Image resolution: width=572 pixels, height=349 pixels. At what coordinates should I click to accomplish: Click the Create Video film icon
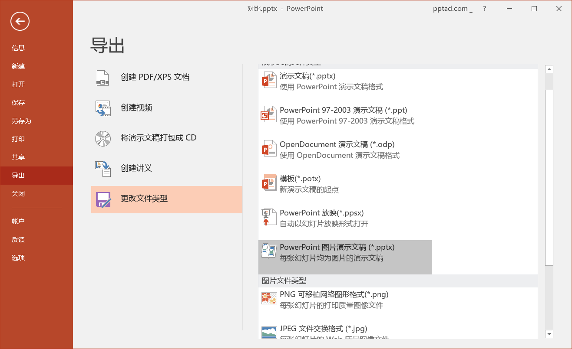(x=103, y=108)
